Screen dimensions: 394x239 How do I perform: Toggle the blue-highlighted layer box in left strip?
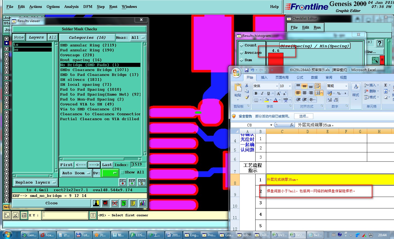point(7,43)
